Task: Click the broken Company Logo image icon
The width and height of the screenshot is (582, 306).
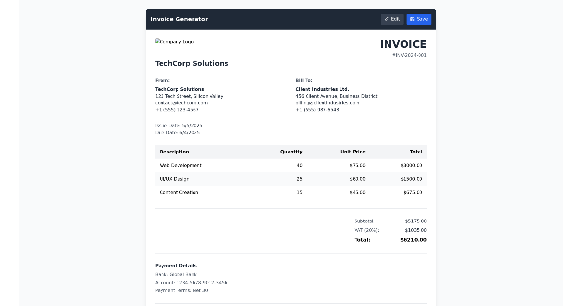Action: click(157, 41)
